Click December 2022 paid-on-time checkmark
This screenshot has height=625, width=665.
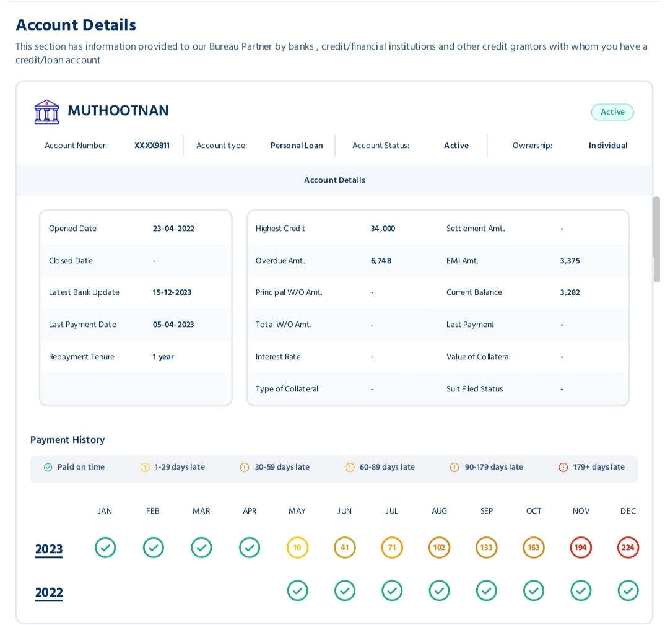tap(628, 591)
